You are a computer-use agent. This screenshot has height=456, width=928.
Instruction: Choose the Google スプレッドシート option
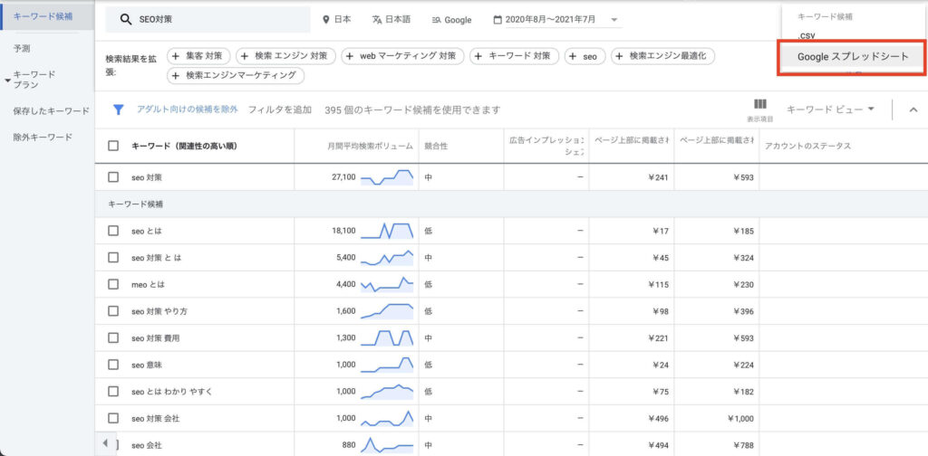pyautogui.click(x=852, y=57)
